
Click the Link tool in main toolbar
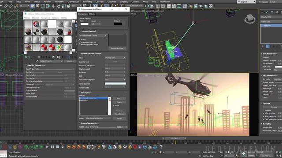click(x=6, y=6)
